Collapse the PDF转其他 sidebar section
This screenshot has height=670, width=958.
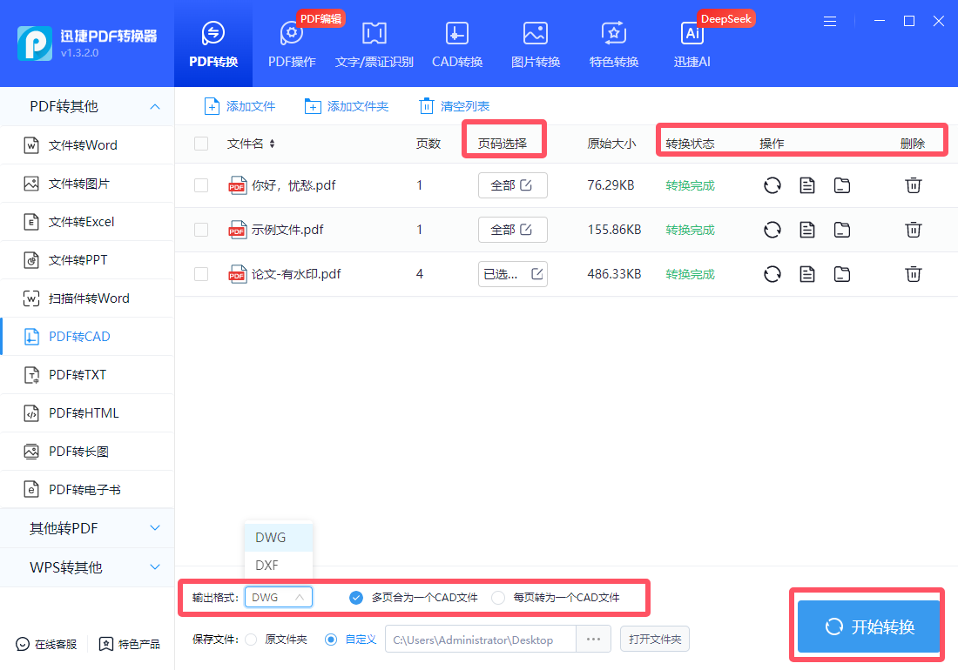pyautogui.click(x=87, y=107)
